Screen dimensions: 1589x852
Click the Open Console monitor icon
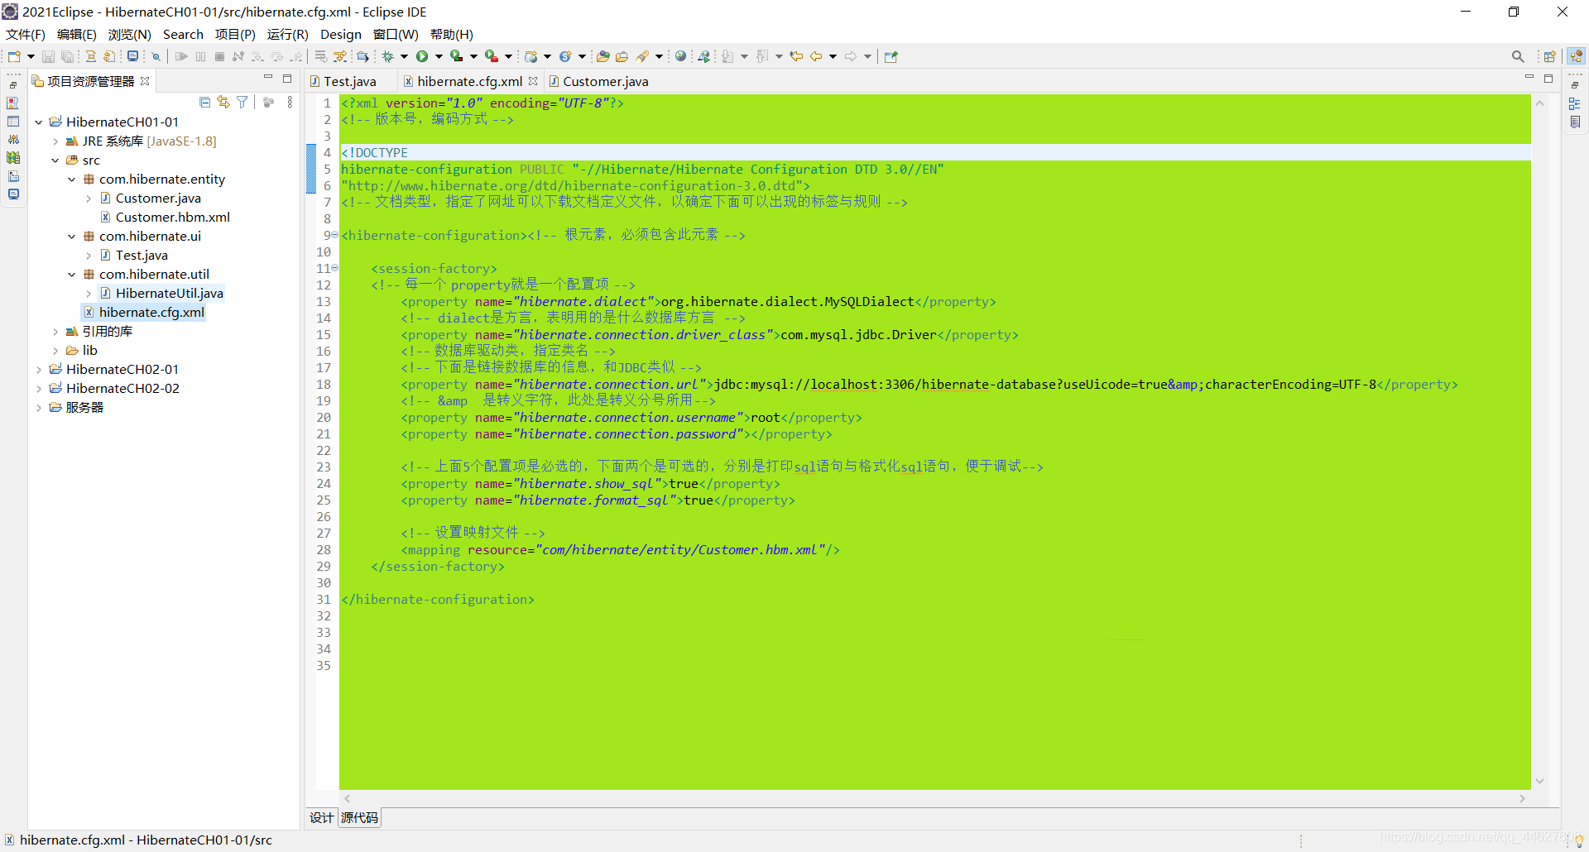pos(132,56)
